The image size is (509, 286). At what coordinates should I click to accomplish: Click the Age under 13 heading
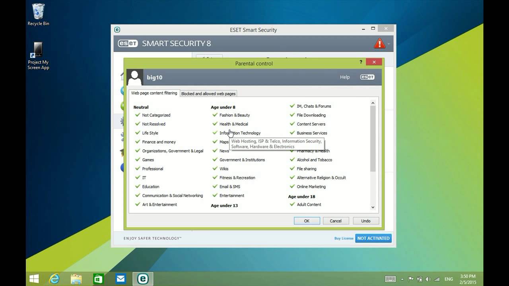point(224,205)
